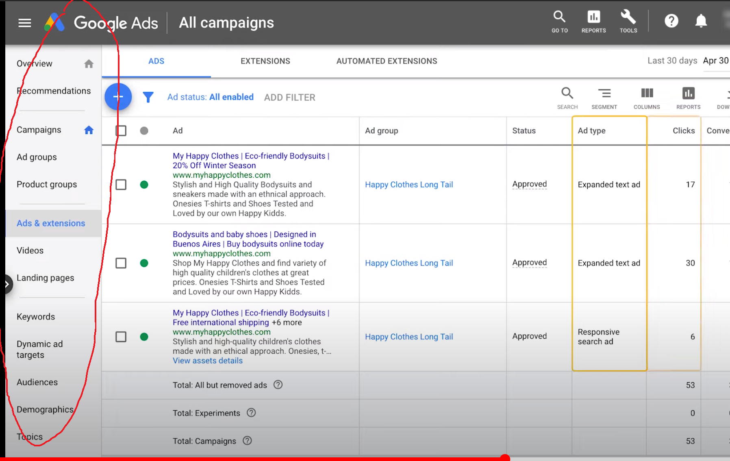Viewport: 730px width, 461px height.
Task: Click the red video progress bar handle
Action: pyautogui.click(x=505, y=458)
